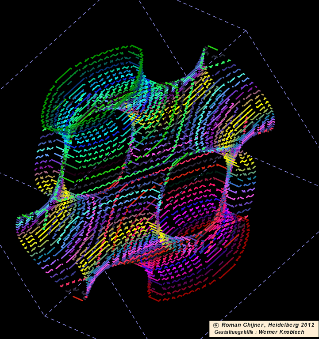Click the 'Gestaltungshilfe : Werner Knobloch' credit line
The image size is (319, 339).
[259, 331]
